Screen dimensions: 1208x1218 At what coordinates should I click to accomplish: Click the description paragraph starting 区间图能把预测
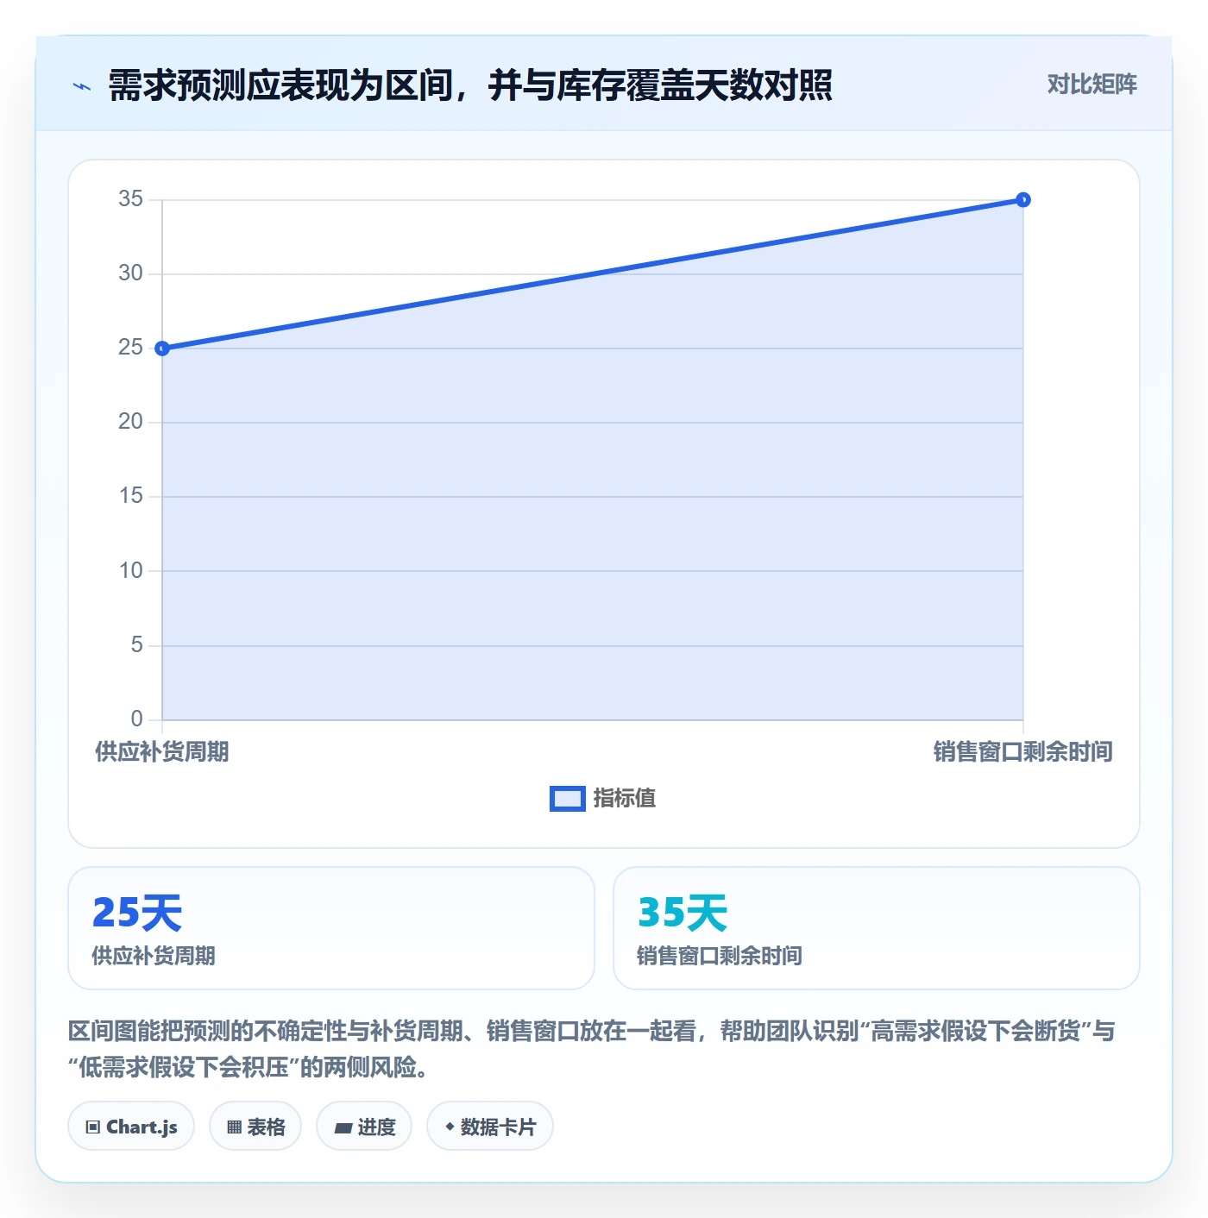point(592,1049)
